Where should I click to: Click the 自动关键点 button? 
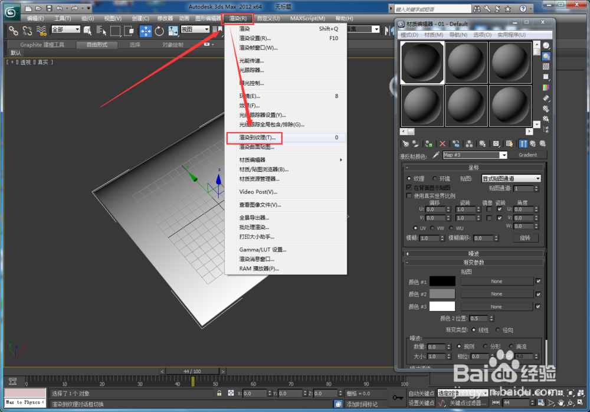pyautogui.click(x=421, y=393)
